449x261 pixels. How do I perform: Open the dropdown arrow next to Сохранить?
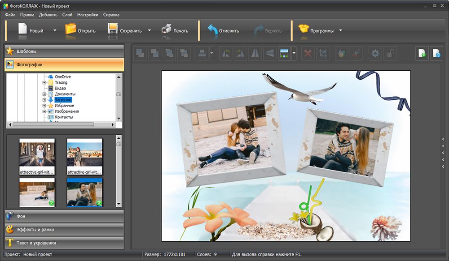tap(150, 30)
